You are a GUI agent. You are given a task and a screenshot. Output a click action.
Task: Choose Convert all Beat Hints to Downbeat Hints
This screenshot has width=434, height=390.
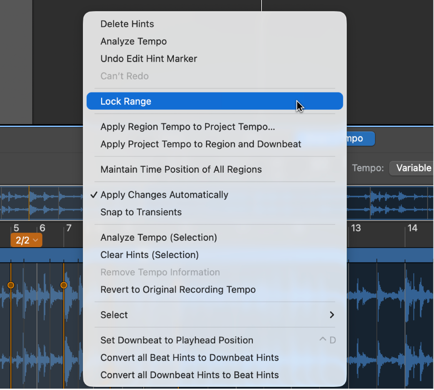pyautogui.click(x=215, y=358)
